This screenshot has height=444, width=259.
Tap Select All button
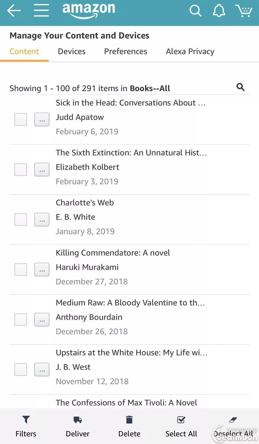pyautogui.click(x=181, y=426)
